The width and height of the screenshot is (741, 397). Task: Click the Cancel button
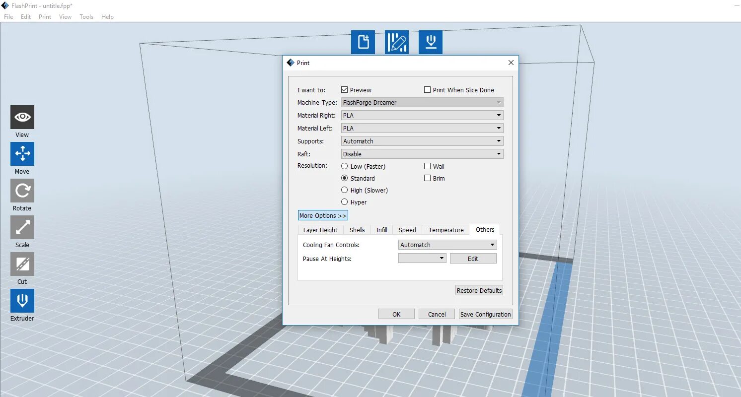point(437,314)
